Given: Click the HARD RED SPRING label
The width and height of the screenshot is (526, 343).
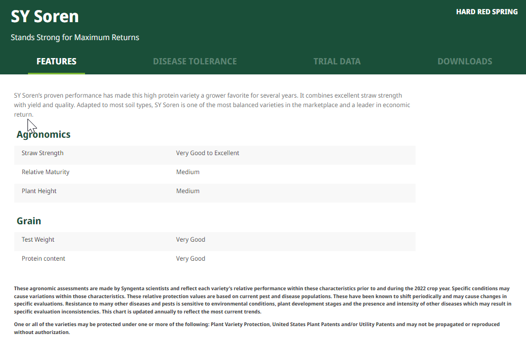Looking at the screenshot, I should click(487, 12).
